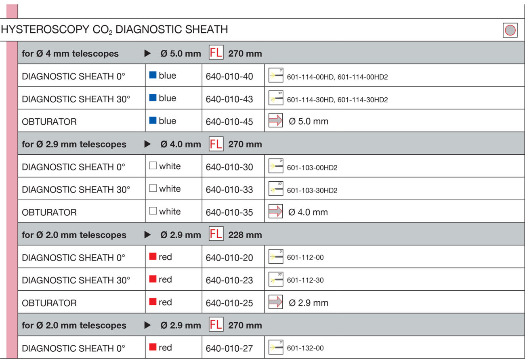Image resolution: width=525 pixels, height=363 pixels.
Task: Expand the triangle arrow in the 228 mm header
Action: (148, 235)
